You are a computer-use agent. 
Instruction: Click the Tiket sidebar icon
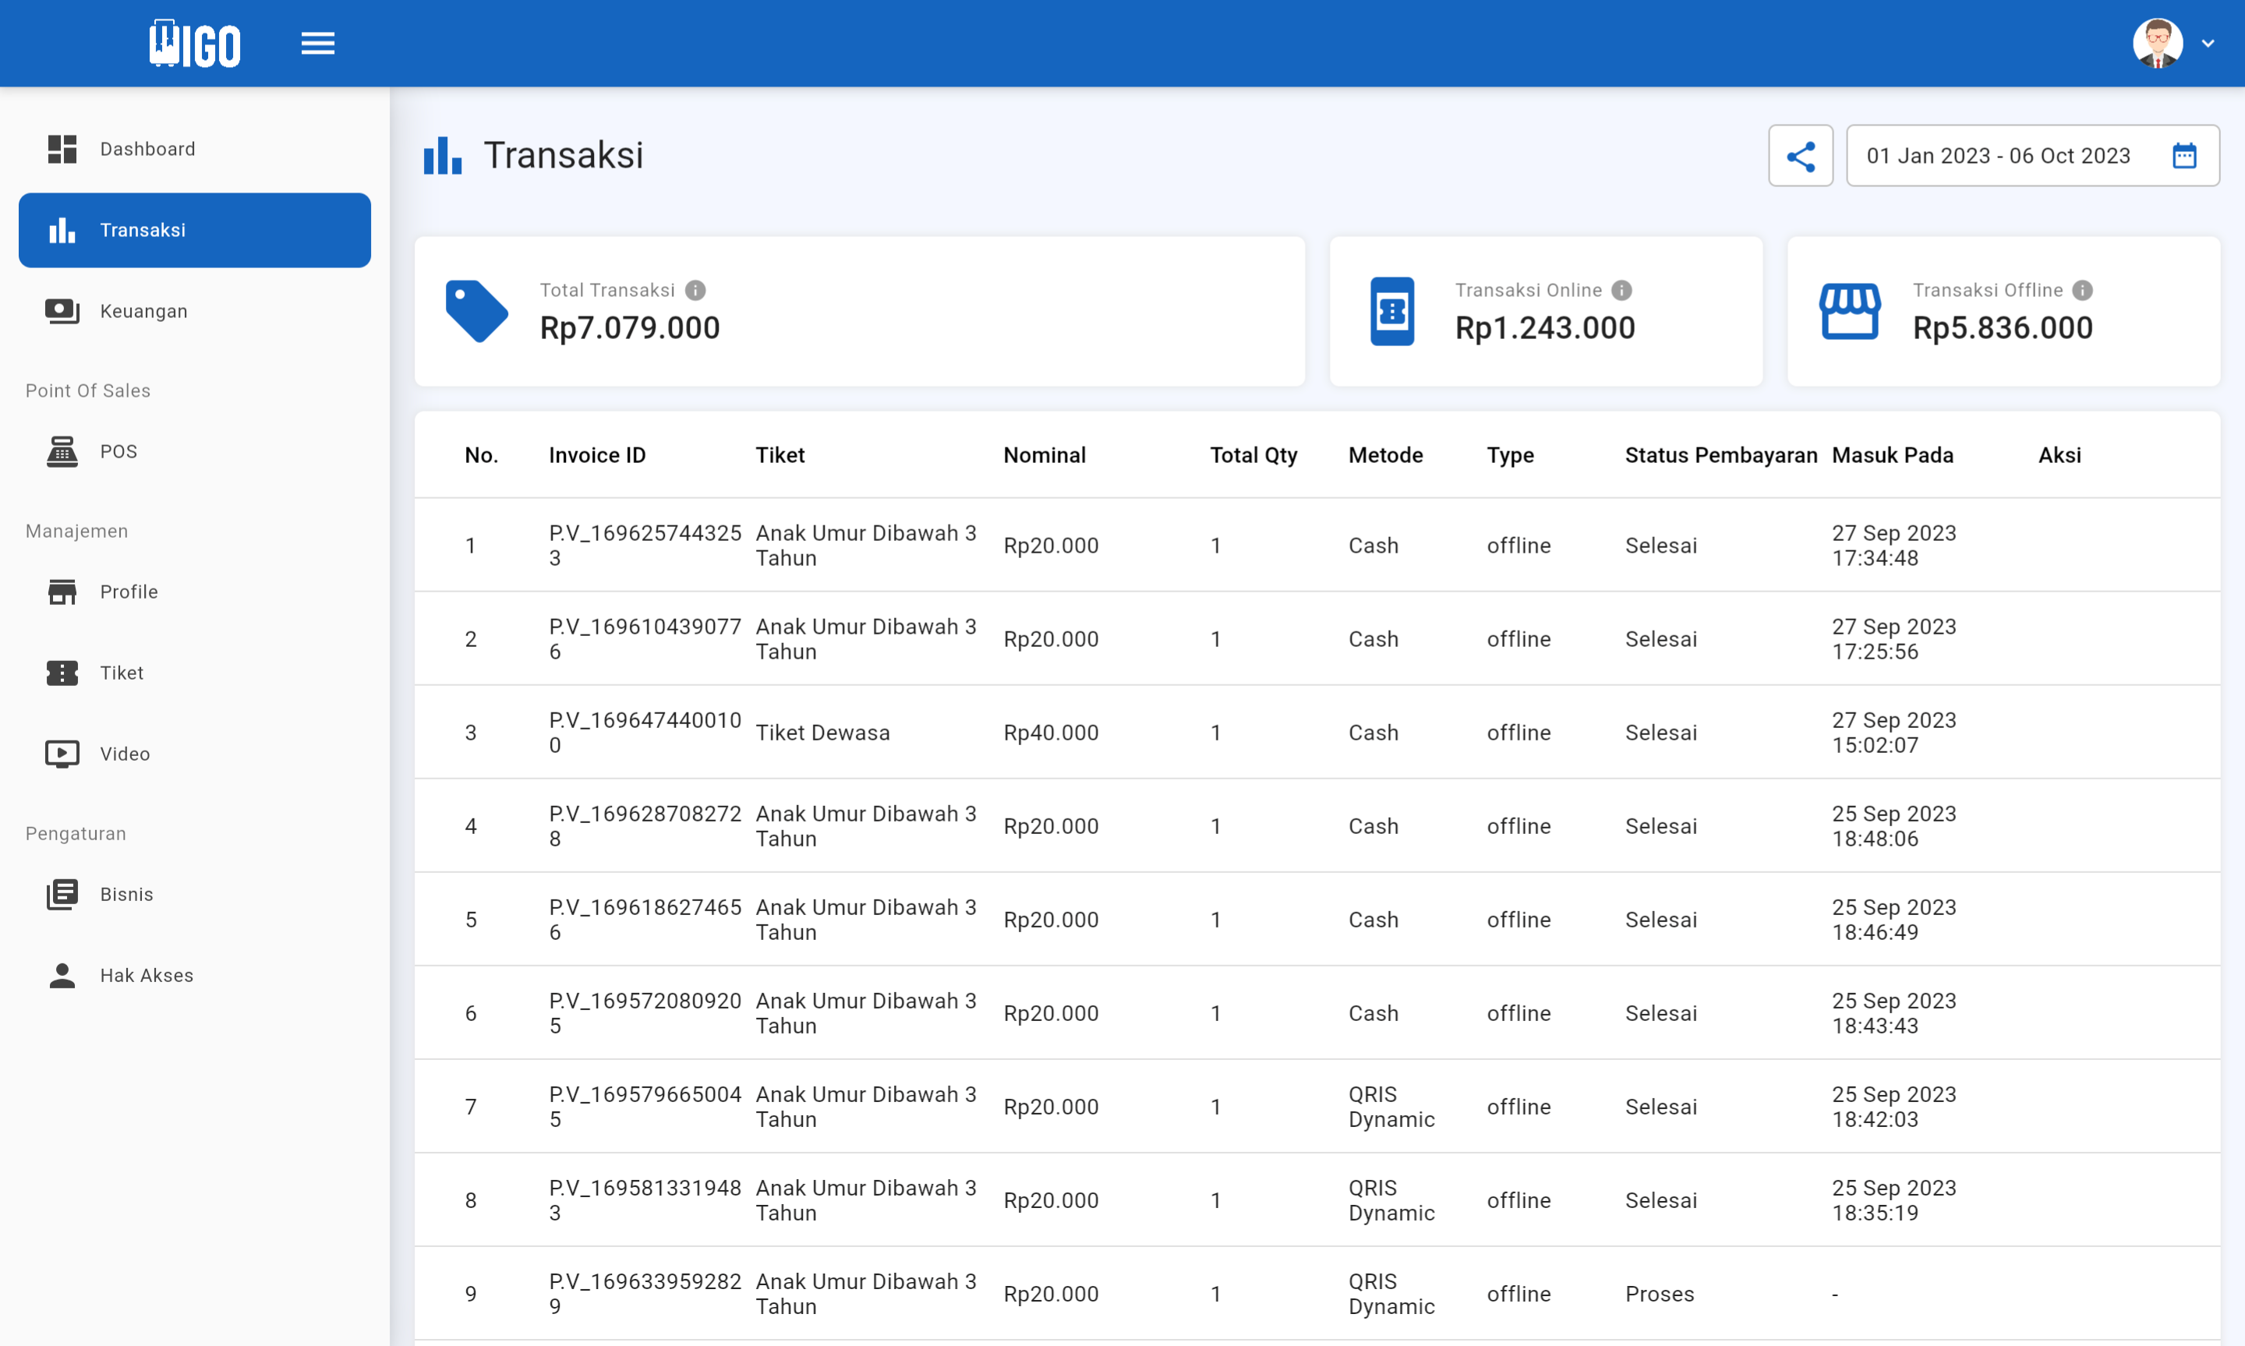pos(61,673)
